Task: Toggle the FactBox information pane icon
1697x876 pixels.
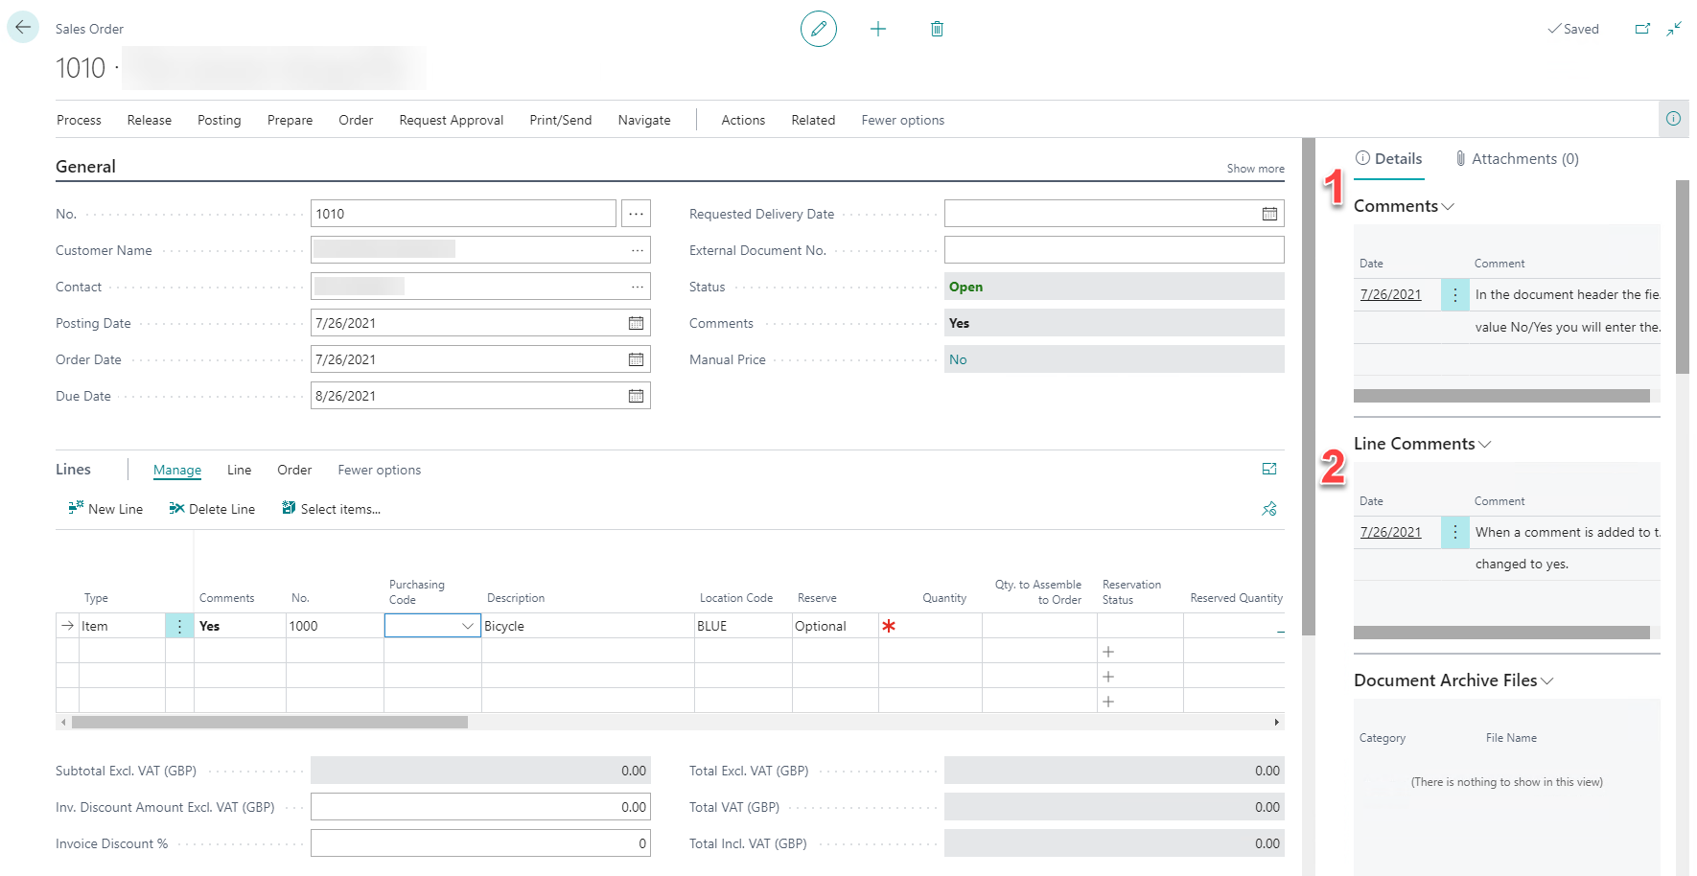Action: pos(1673,119)
